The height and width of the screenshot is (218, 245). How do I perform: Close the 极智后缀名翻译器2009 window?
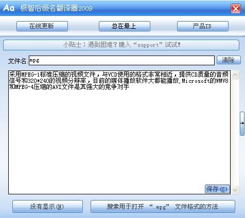pyautogui.click(x=236, y=9)
